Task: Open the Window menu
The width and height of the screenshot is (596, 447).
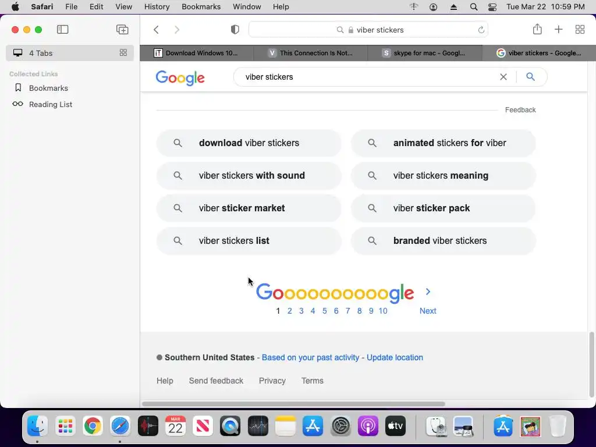Action: click(247, 7)
